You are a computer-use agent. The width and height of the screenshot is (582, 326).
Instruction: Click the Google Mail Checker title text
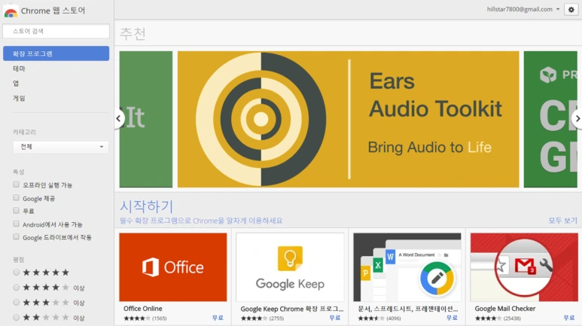click(x=504, y=309)
